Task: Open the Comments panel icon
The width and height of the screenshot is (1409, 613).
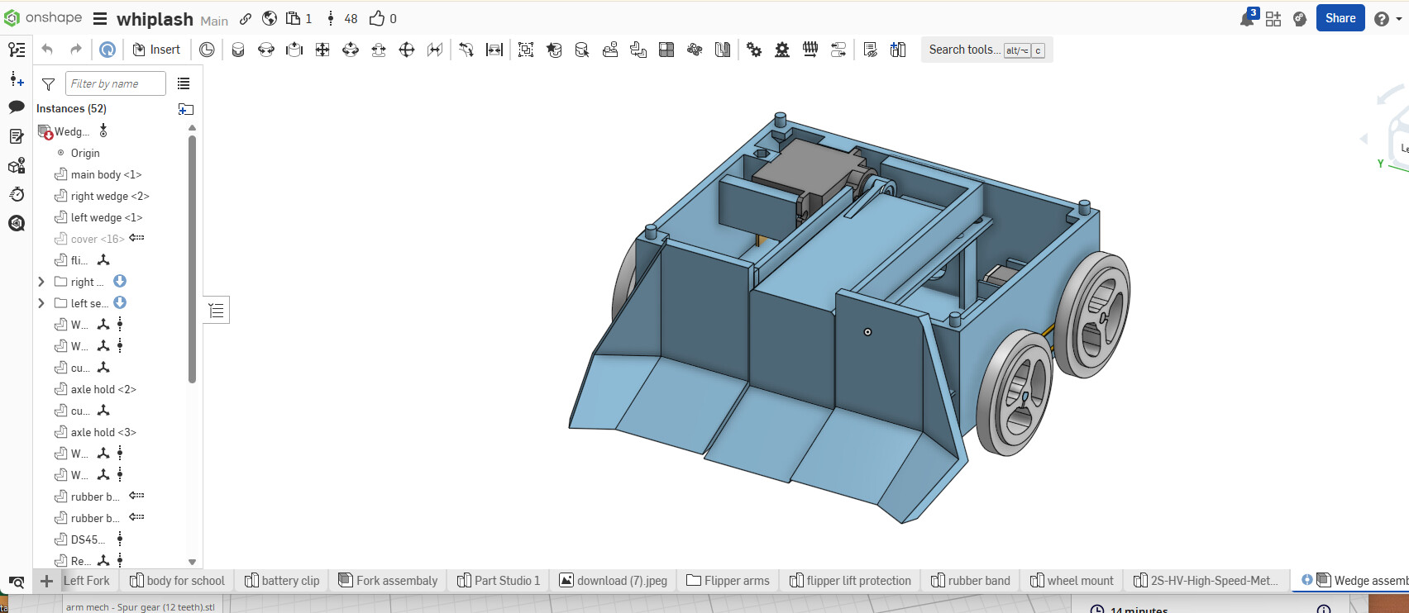Action: pyautogui.click(x=17, y=107)
